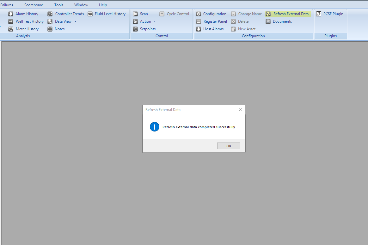This screenshot has width=368, height=245.
Task: Confirm the dialog with OK
Action: tap(229, 146)
